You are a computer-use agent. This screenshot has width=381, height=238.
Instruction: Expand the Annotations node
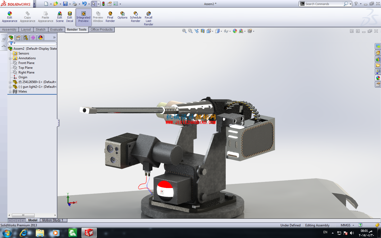pyautogui.click(x=10, y=58)
